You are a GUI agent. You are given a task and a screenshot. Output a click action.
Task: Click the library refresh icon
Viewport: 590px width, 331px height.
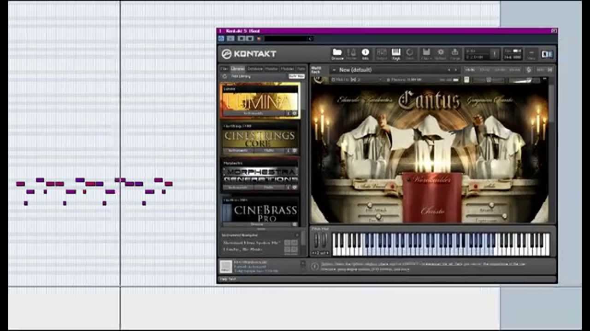click(224, 76)
